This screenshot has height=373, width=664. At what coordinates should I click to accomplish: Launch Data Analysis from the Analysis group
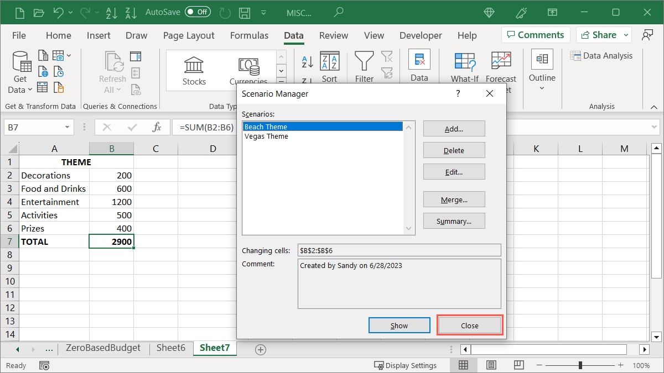point(602,55)
